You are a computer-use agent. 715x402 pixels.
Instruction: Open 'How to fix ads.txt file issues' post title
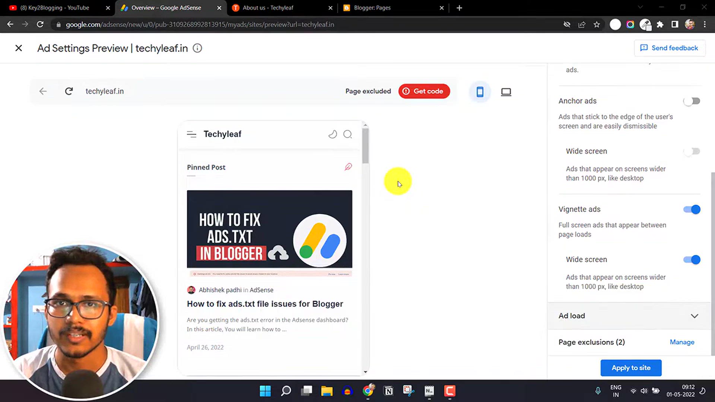click(x=265, y=304)
